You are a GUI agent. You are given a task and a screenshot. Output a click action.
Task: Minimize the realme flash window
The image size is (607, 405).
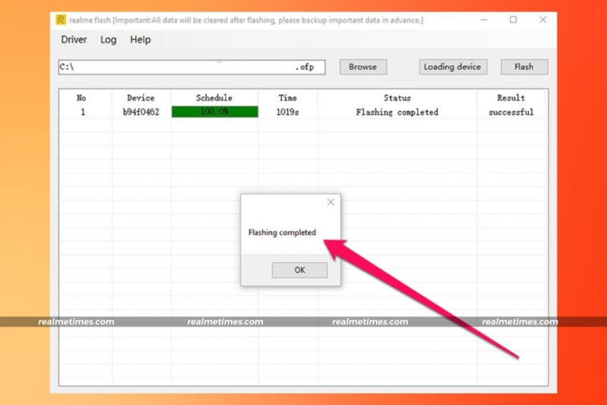pos(484,20)
